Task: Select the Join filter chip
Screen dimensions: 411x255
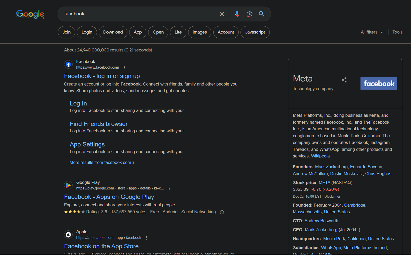Action: 66,32
